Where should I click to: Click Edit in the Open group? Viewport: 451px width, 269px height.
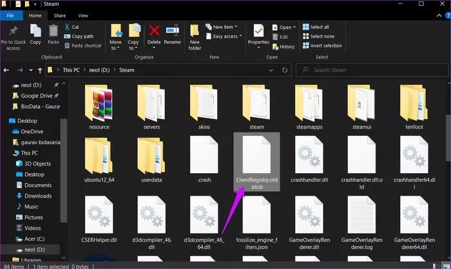[x=280, y=37]
